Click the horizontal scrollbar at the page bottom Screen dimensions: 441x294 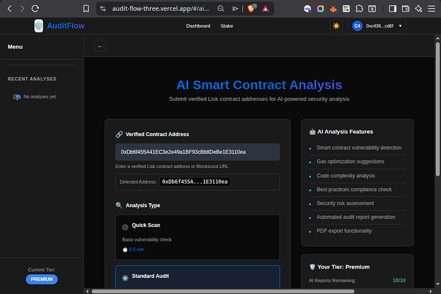(256, 291)
